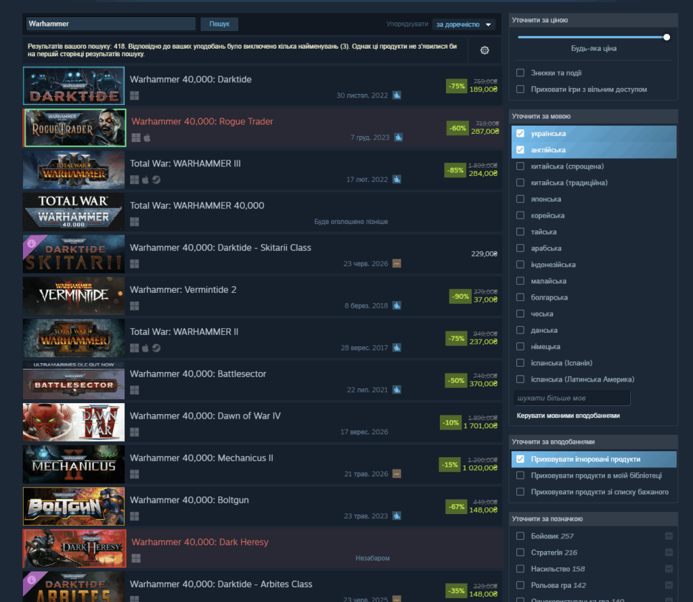The image size is (693, 602).
Task: Open Warhammer 40,000: Dark Heresy title
Action: [200, 542]
